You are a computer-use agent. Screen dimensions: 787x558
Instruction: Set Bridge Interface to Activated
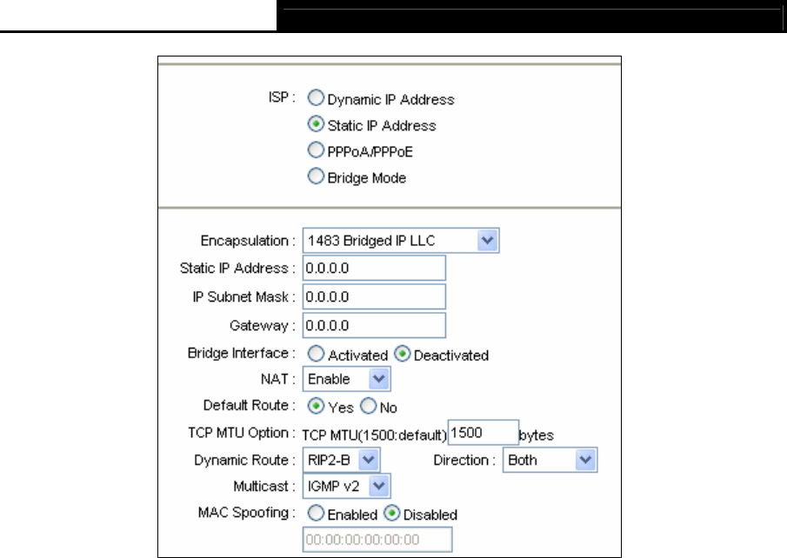coord(316,354)
